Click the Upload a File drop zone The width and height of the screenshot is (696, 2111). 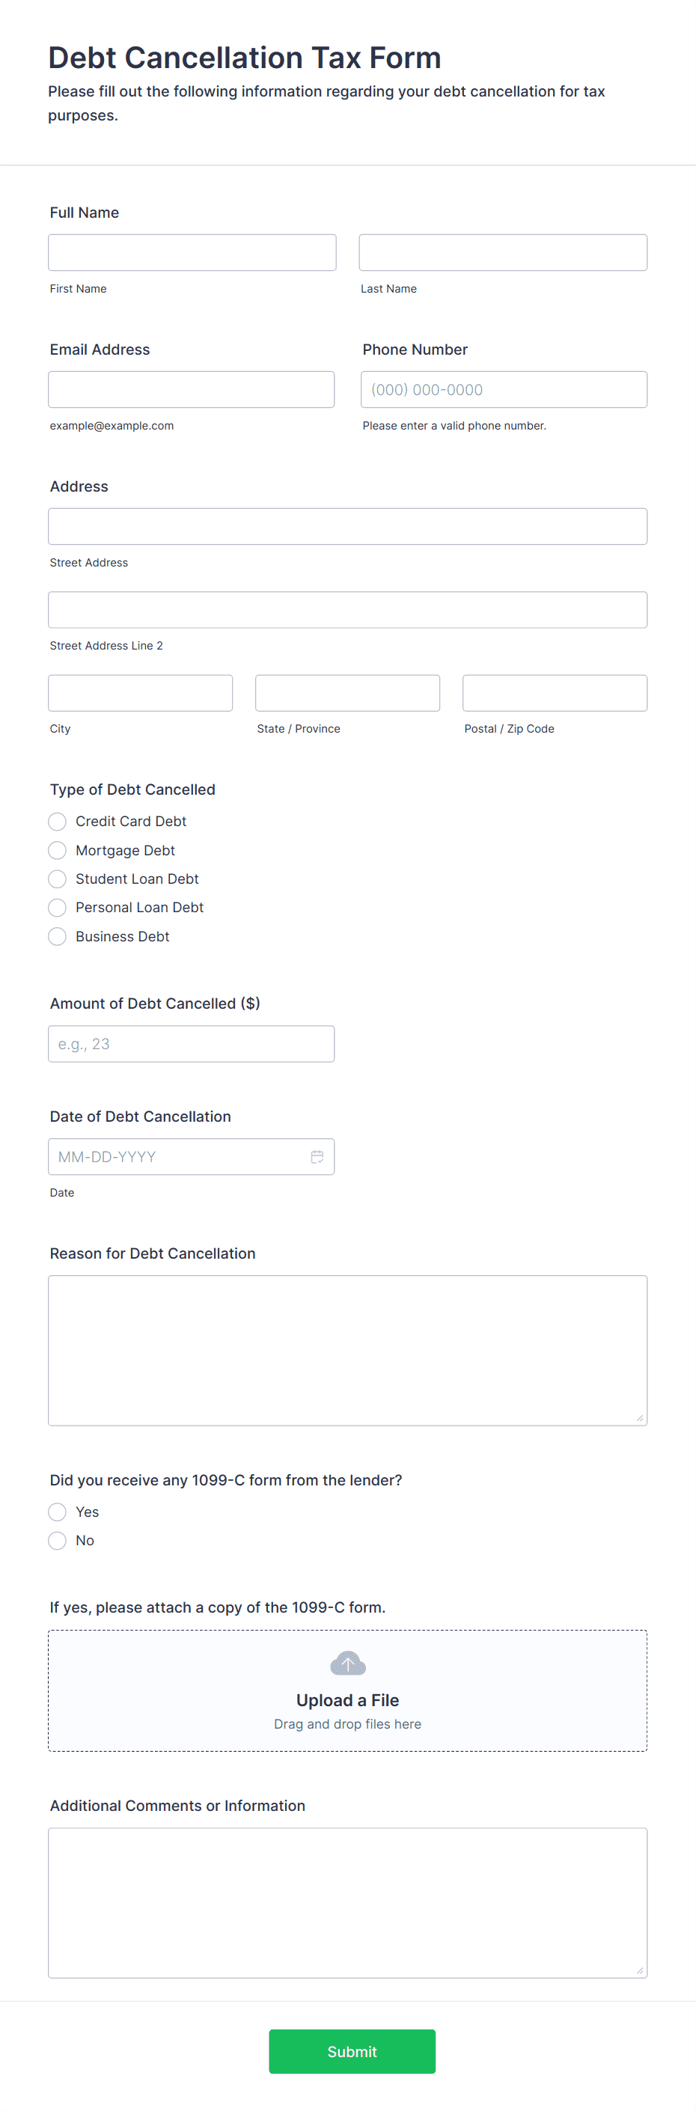[x=347, y=1690]
